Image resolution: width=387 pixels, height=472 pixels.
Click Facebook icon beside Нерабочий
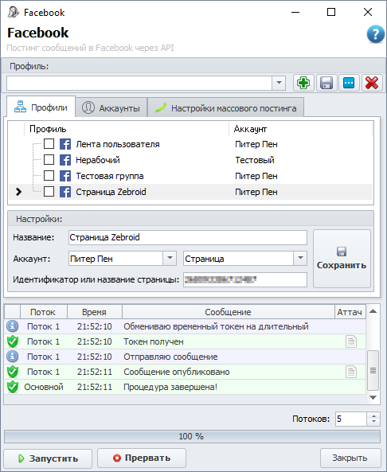(x=65, y=160)
